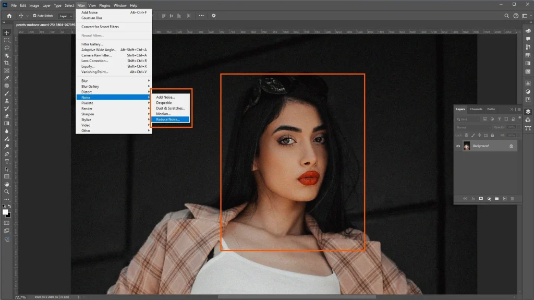The width and height of the screenshot is (534, 300).
Task: Select the Brush tool
Action: pyautogui.click(x=7, y=93)
